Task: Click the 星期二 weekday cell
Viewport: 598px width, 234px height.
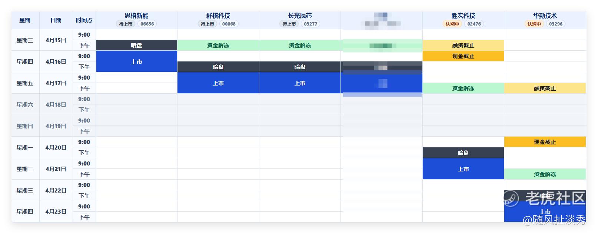Action: tap(25, 169)
